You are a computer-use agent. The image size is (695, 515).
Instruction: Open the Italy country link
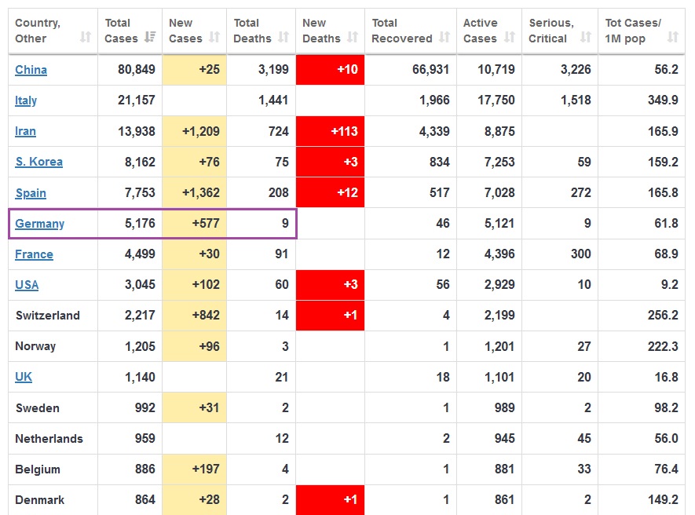click(26, 100)
